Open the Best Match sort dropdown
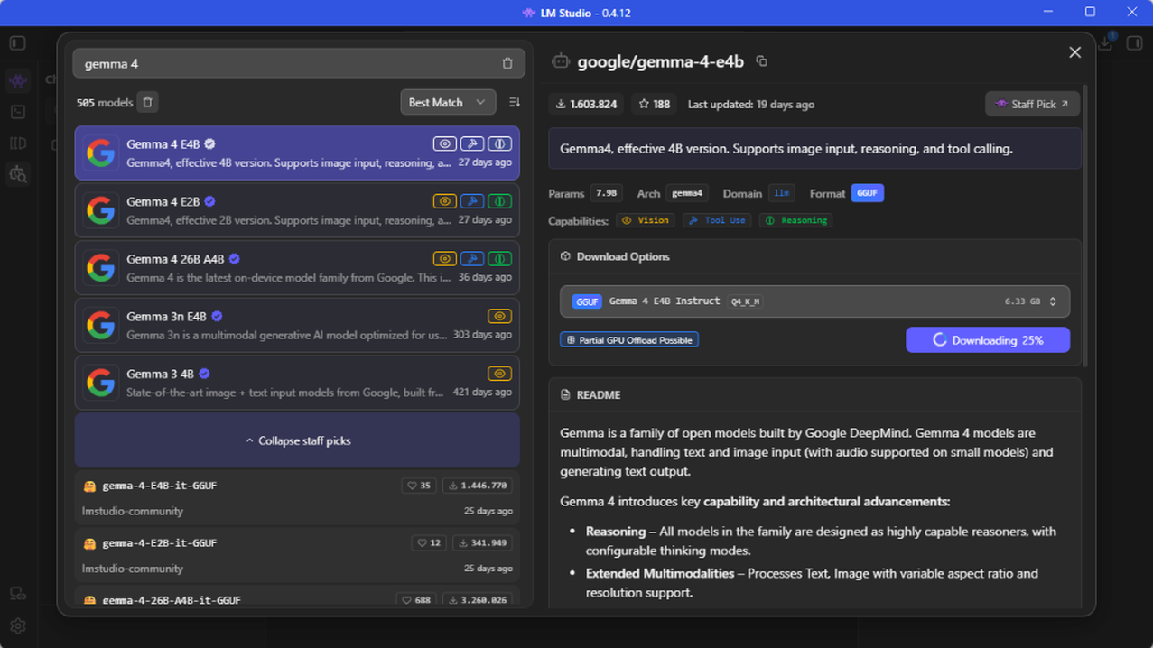Screen dimensions: 1153x648 [x=448, y=102]
